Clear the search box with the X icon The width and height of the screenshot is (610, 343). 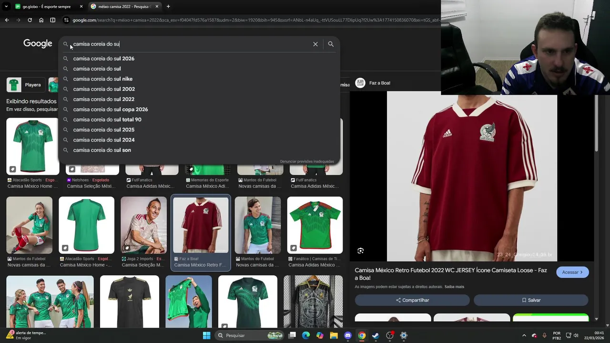click(315, 44)
